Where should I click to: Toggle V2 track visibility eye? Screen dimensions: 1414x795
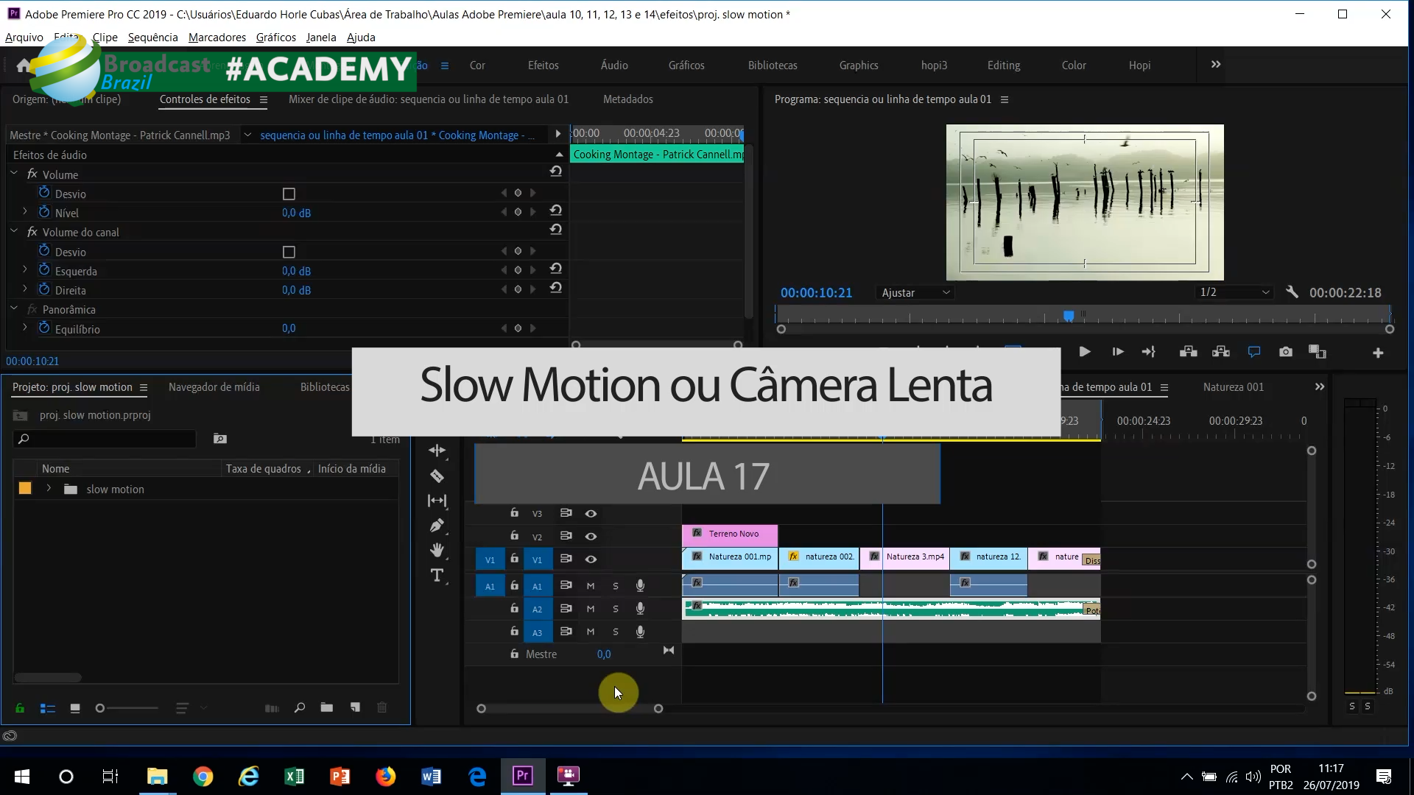(x=591, y=537)
